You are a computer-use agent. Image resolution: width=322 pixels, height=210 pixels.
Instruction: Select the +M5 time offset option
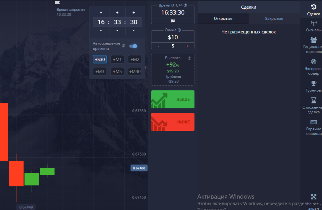tap(117, 72)
